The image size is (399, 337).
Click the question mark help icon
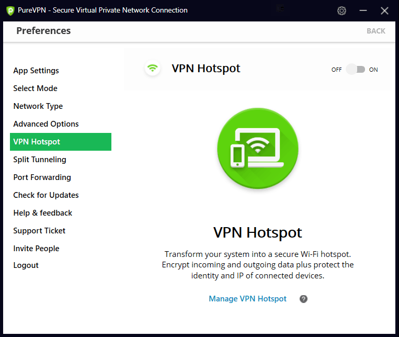coord(303,299)
